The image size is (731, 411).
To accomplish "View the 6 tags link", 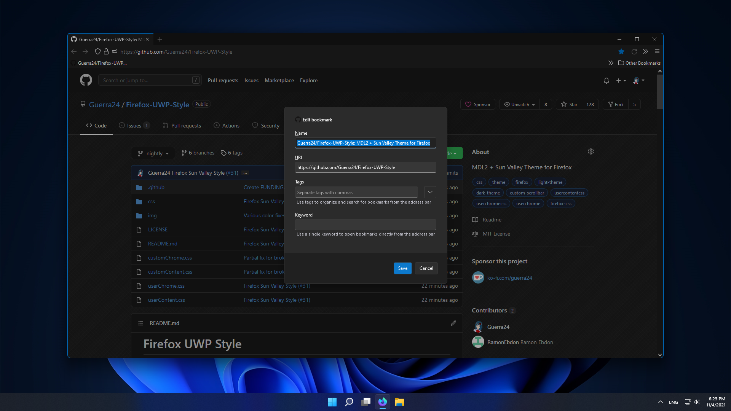I will pyautogui.click(x=231, y=153).
